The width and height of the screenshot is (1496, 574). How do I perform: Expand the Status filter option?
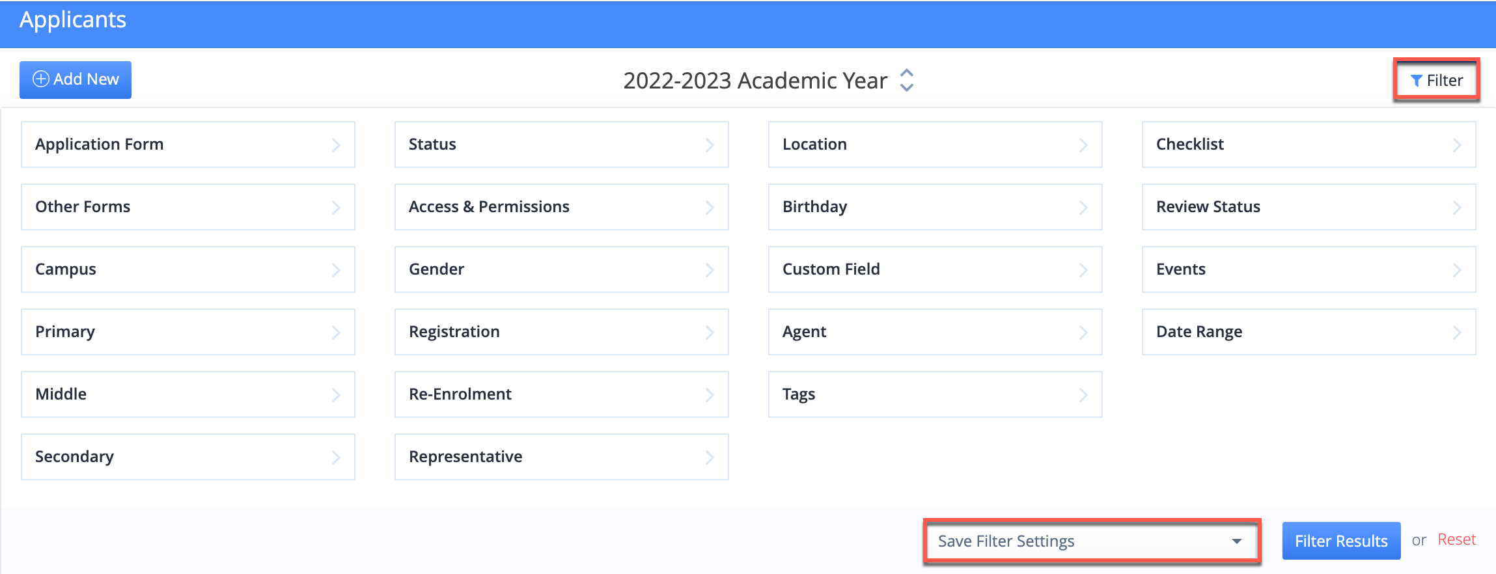(561, 144)
